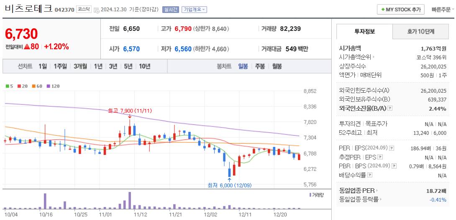The height and width of the screenshot is (220, 456).
Task: Click the 거래량 value 82,239
Action: click(290, 29)
